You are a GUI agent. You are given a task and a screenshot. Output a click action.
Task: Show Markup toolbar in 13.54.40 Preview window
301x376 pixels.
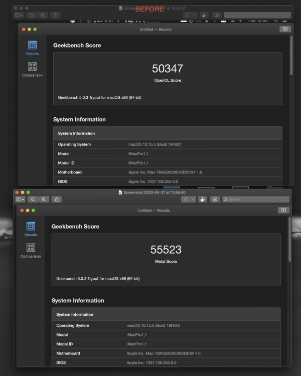(x=215, y=199)
